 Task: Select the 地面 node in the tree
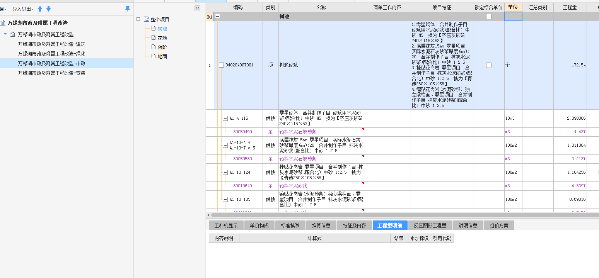click(x=162, y=56)
